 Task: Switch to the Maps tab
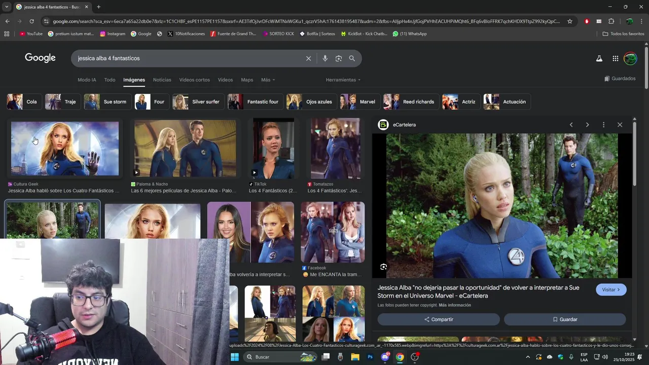(247, 80)
